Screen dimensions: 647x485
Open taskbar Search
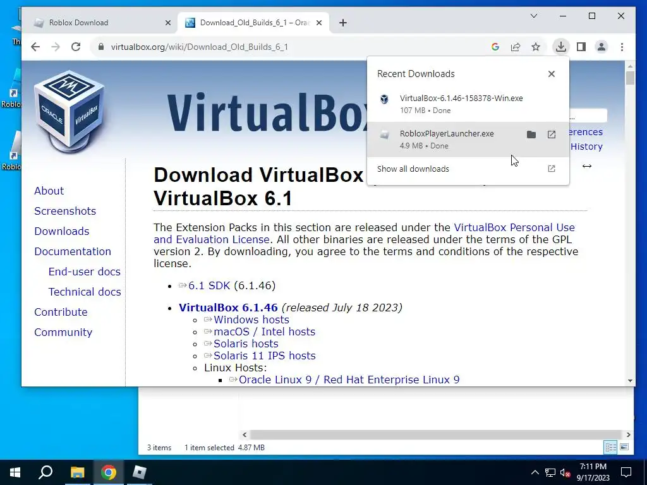pos(45,472)
